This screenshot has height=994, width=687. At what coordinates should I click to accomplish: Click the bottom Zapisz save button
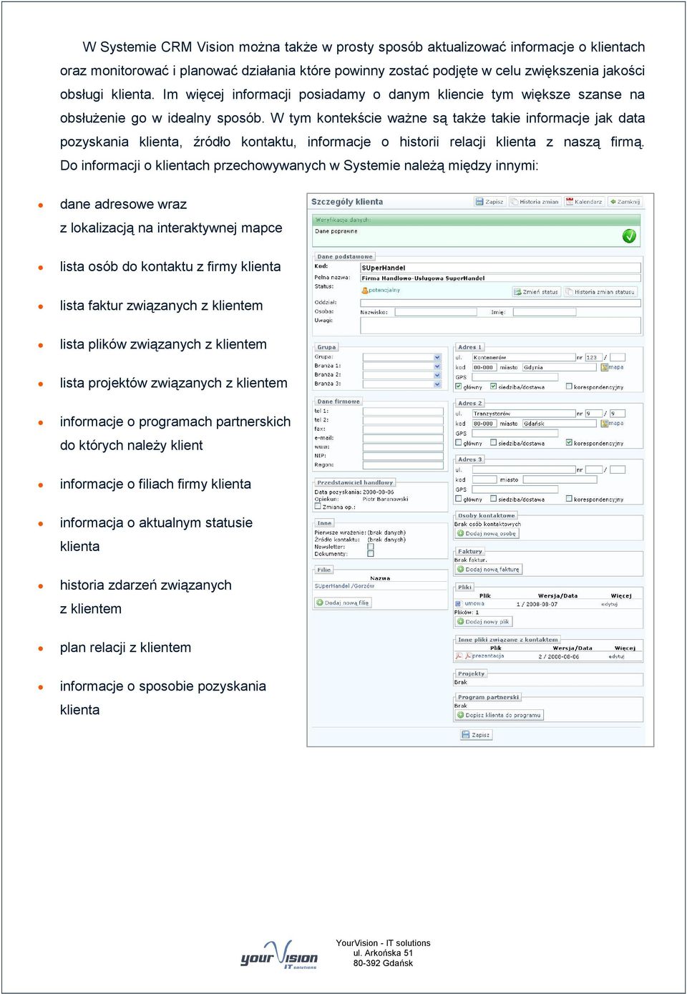[477, 735]
